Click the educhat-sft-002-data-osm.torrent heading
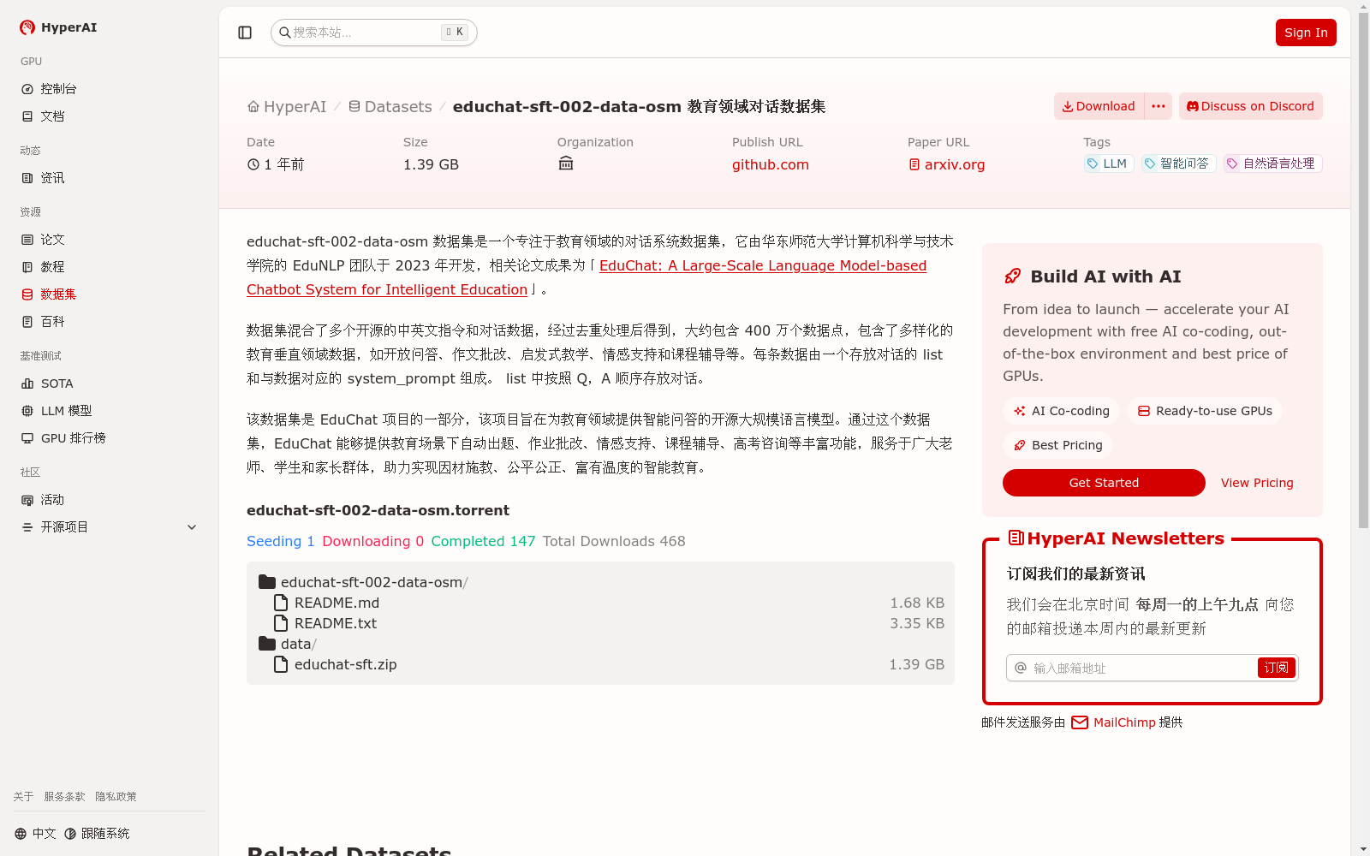 pyautogui.click(x=378, y=510)
